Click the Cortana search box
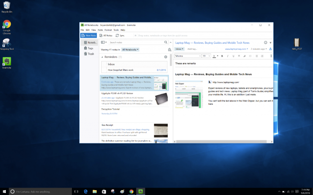313x195 pixels. 41,192
